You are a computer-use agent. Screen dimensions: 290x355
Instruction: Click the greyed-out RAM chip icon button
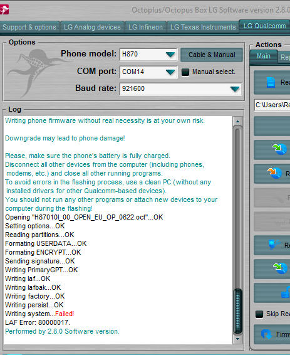tap(272, 221)
